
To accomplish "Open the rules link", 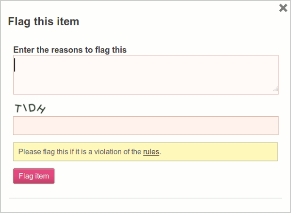I will pos(151,152).
